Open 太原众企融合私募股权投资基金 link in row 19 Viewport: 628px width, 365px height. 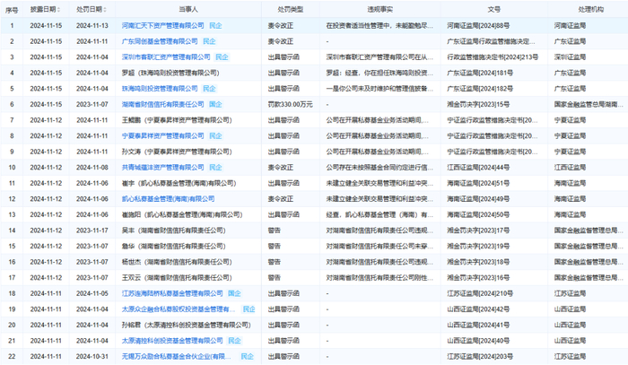click(x=179, y=309)
